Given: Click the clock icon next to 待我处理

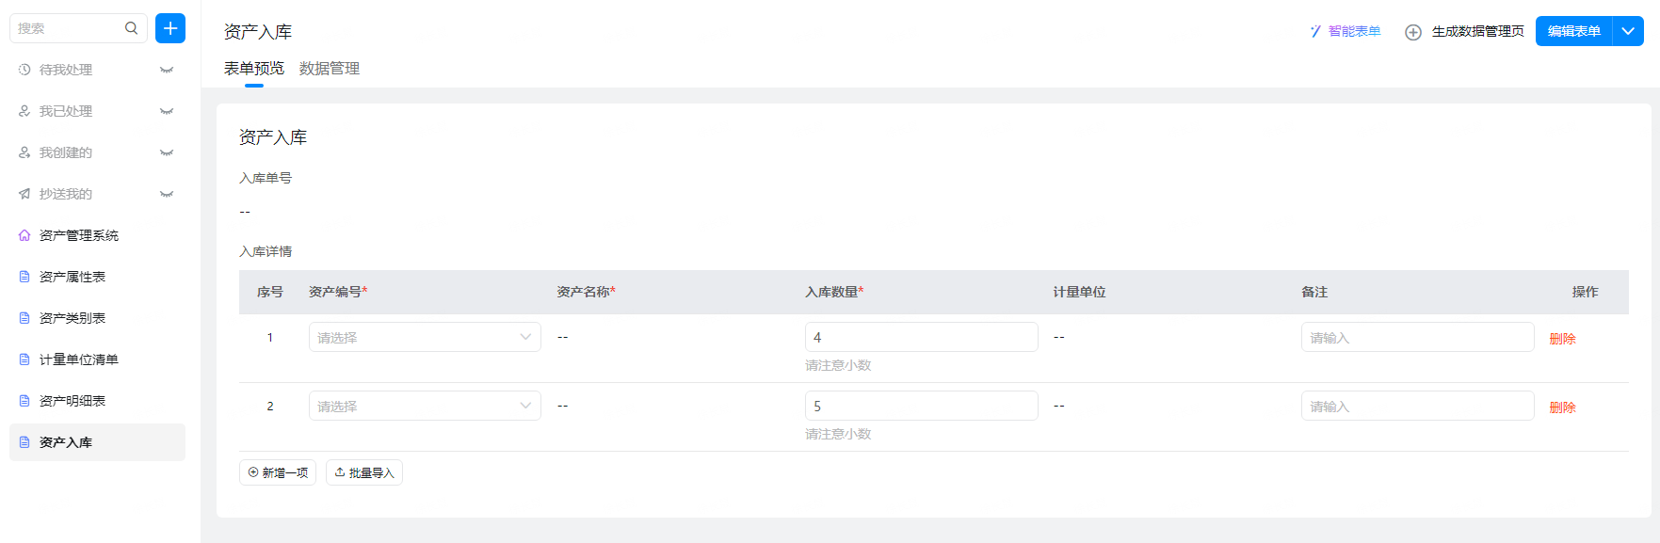Looking at the screenshot, I should click(x=24, y=70).
